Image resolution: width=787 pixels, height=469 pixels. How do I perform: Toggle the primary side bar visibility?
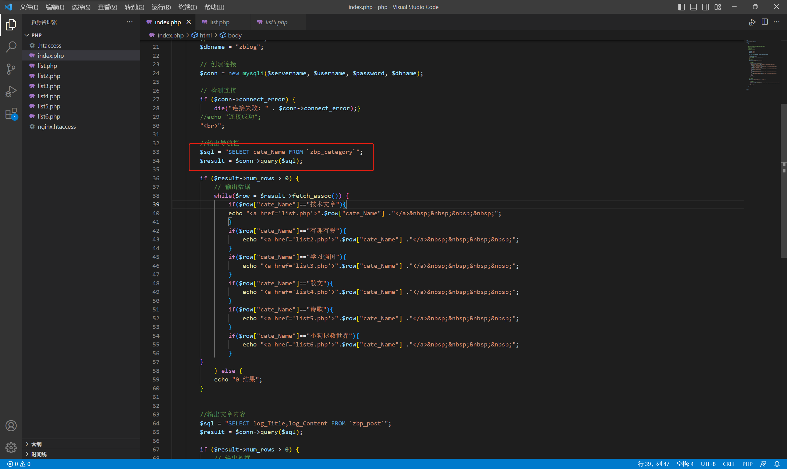coord(681,7)
